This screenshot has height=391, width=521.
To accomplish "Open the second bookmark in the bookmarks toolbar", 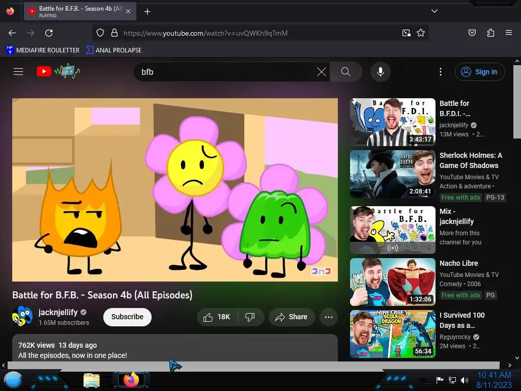I will pyautogui.click(x=113, y=50).
